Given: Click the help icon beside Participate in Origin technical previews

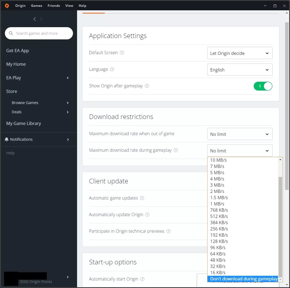Looking at the screenshot, I should pyautogui.click(x=169, y=231).
